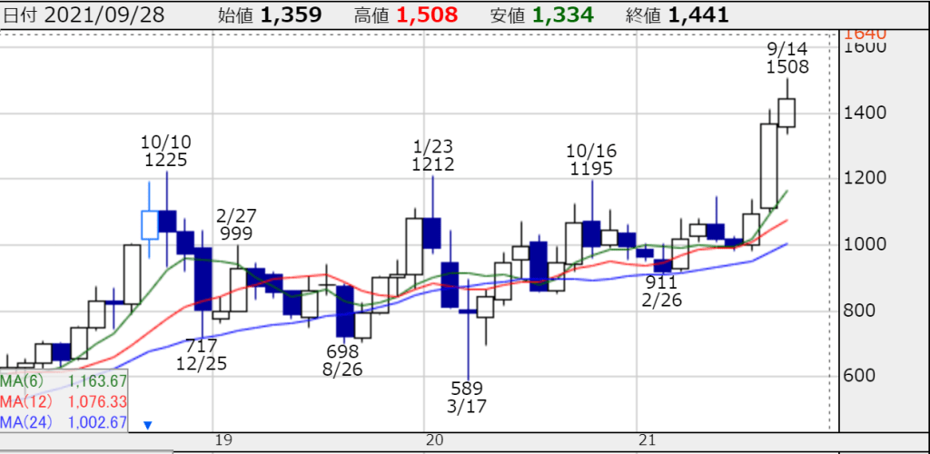Click the dark candle under the 10/16 peak
The height and width of the screenshot is (454, 930).
pos(592,232)
